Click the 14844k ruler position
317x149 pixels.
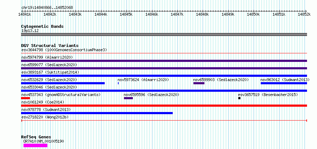pos(101,14)
